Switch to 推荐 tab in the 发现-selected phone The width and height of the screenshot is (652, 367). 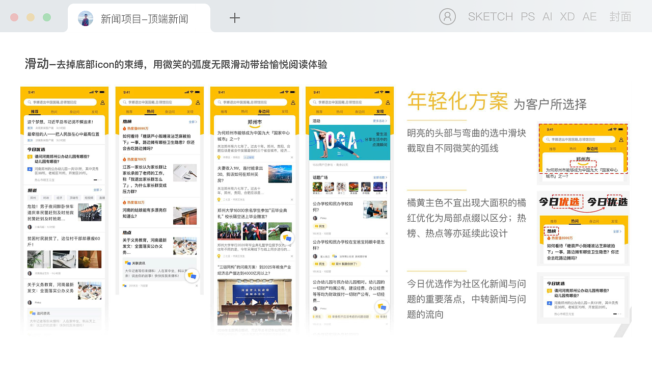(x=319, y=112)
